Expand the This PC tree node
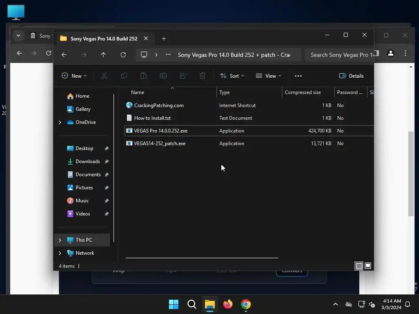This screenshot has width=419, height=314. click(x=60, y=240)
